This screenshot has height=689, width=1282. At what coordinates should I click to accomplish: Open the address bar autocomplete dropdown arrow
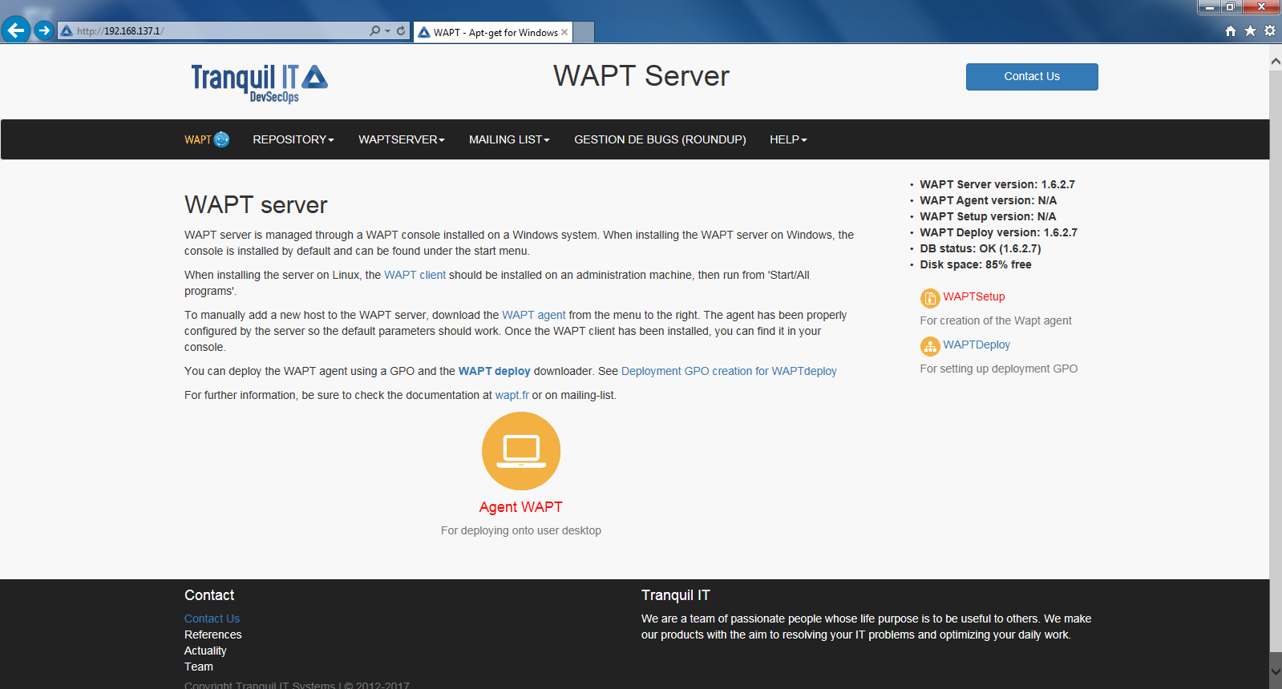click(x=388, y=31)
